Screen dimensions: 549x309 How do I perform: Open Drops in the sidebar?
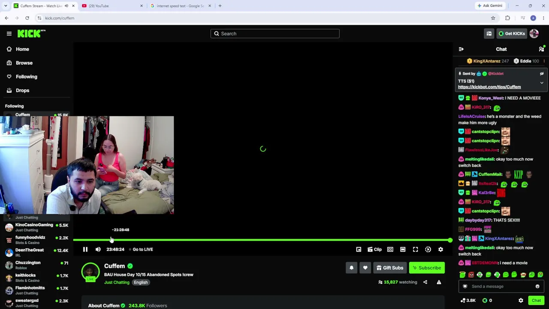click(22, 91)
